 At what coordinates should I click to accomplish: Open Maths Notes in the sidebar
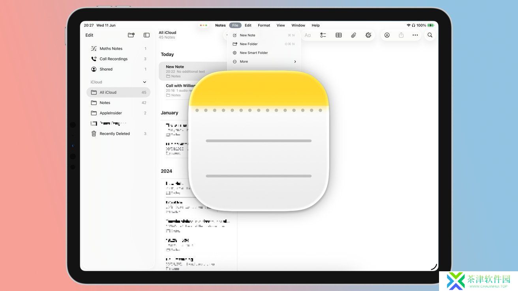click(118, 48)
